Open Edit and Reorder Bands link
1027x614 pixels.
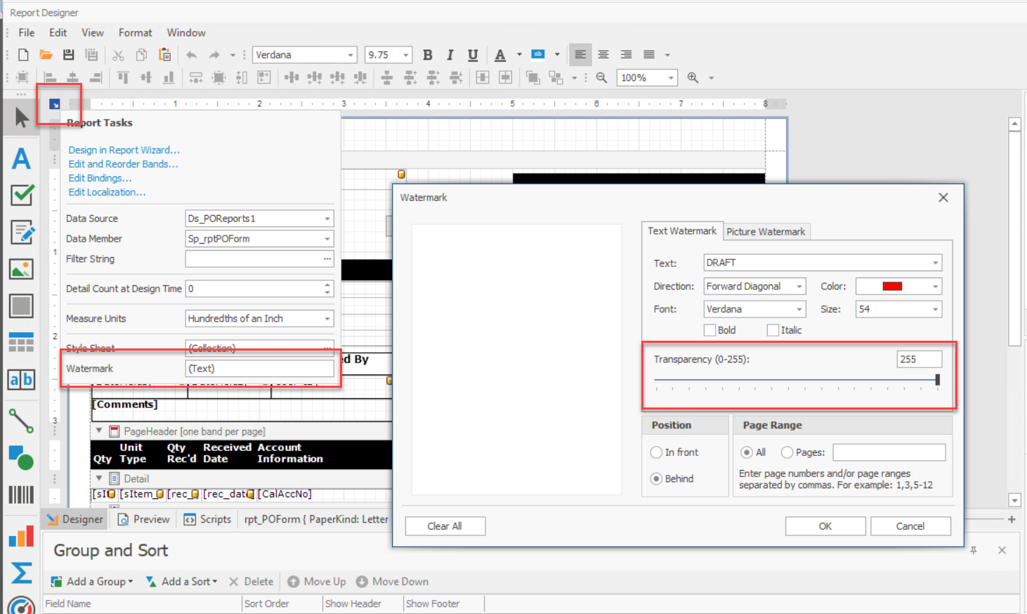click(123, 164)
